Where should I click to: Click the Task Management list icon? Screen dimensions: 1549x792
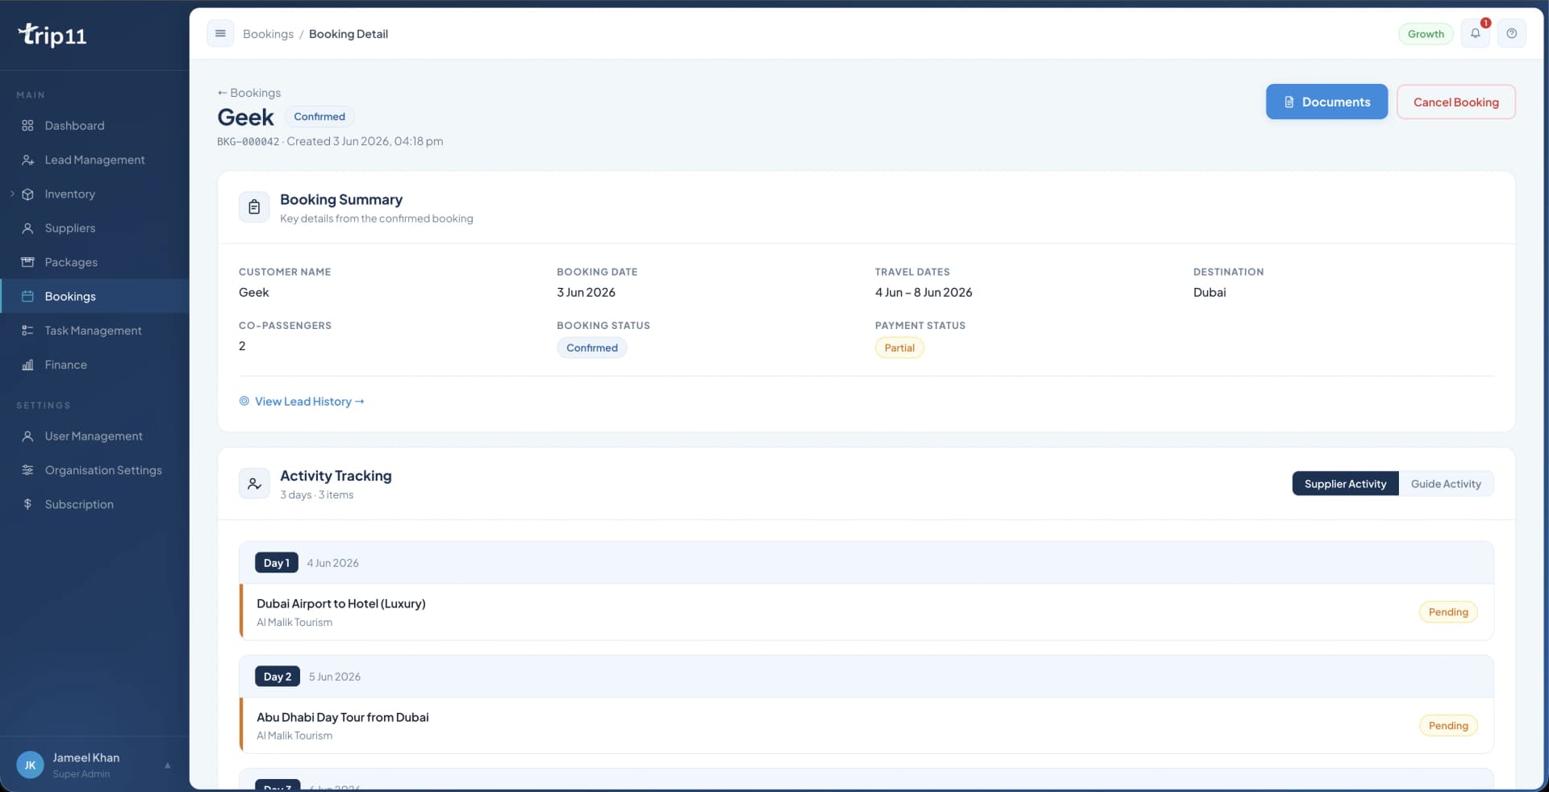point(27,331)
